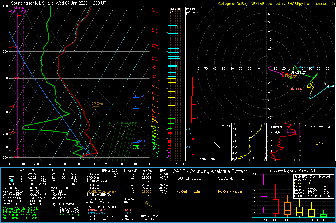This screenshot has height=223, width=336.
Task: Click 'Supercell = 0.0' composite value
Action: point(69,208)
